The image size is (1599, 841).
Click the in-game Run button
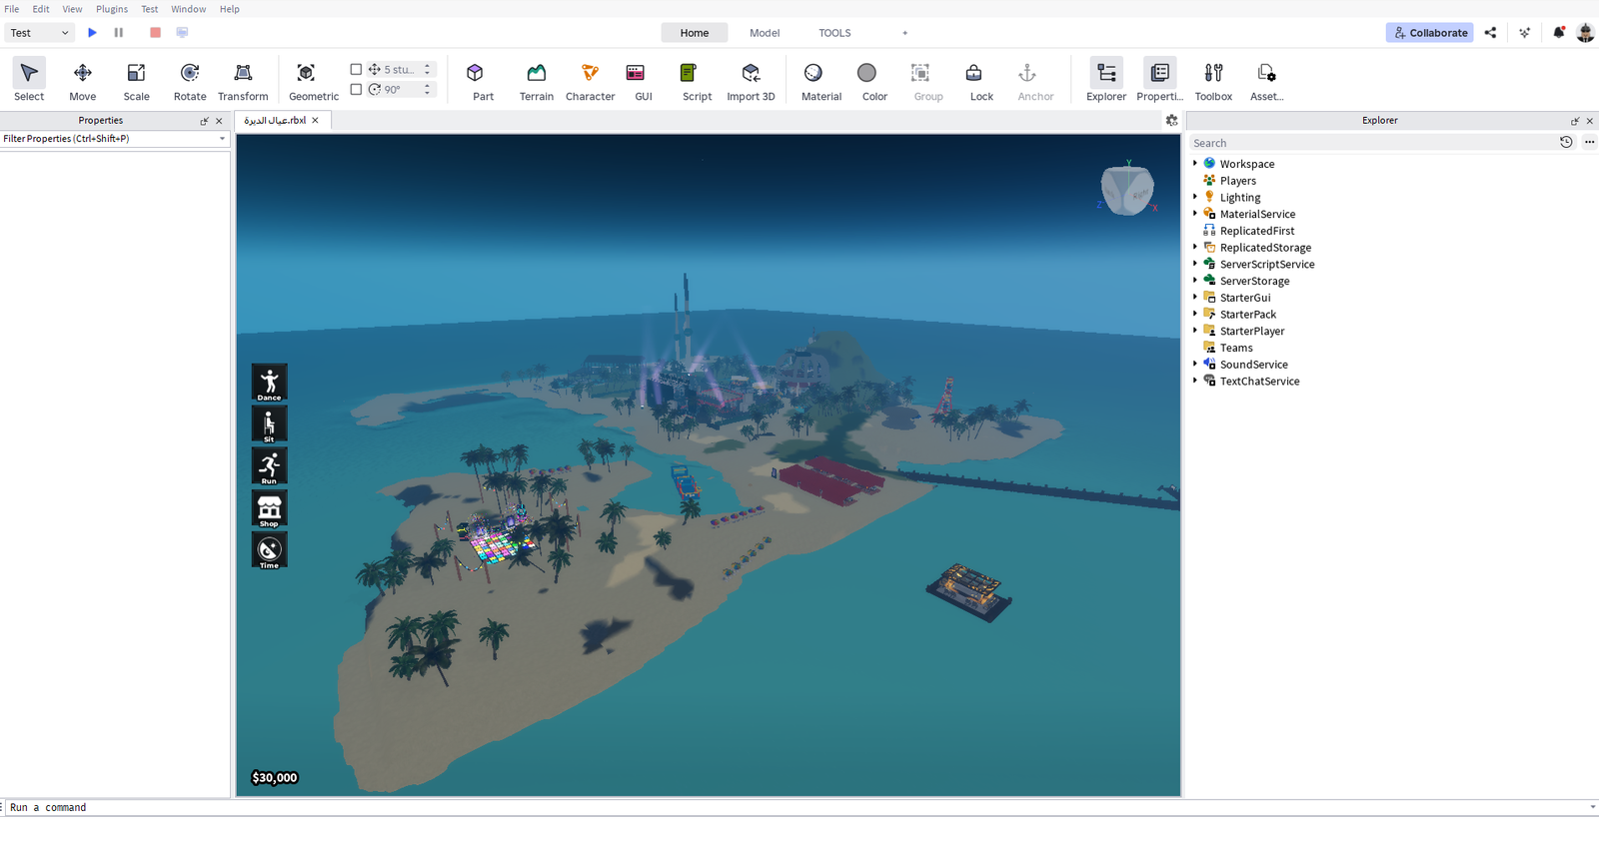pyautogui.click(x=269, y=466)
